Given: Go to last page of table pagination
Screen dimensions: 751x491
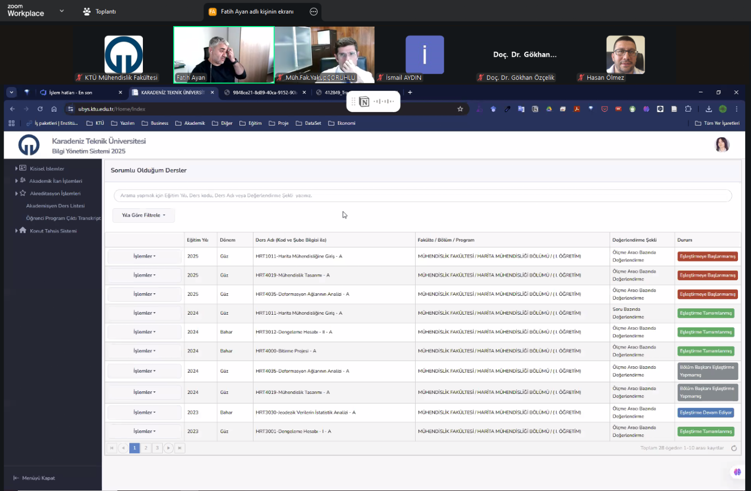Looking at the screenshot, I should point(180,448).
